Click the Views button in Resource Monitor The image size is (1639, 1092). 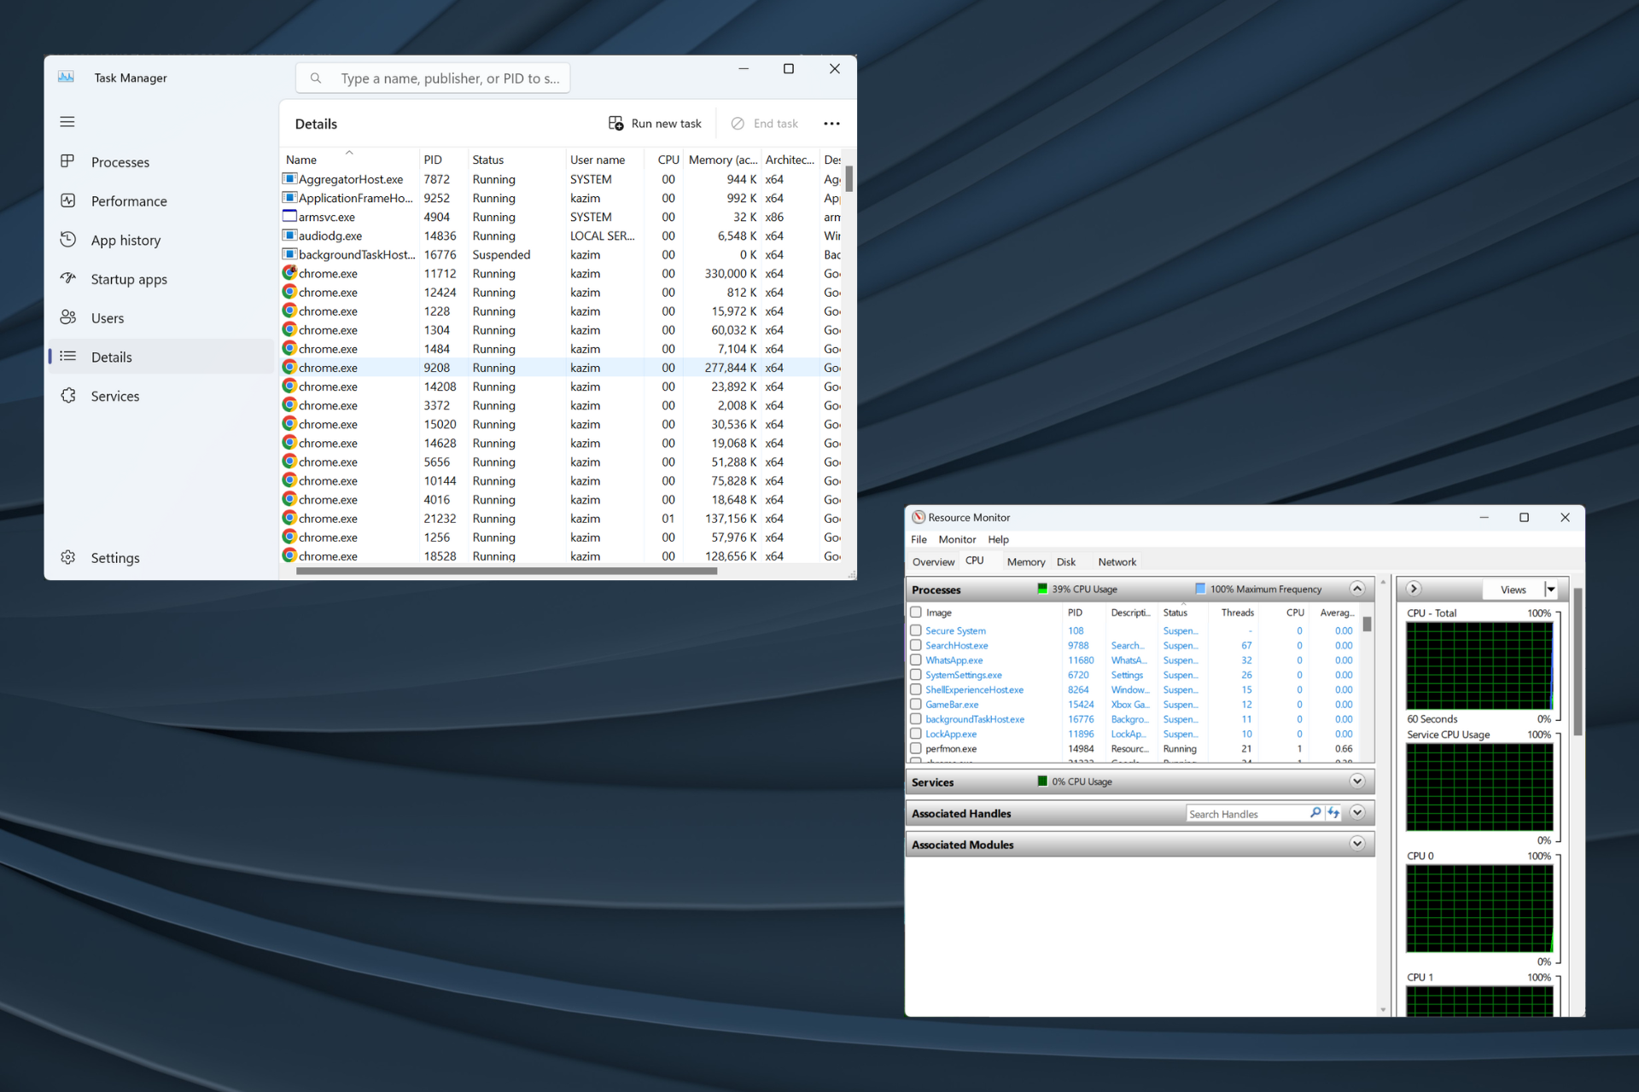point(1514,590)
